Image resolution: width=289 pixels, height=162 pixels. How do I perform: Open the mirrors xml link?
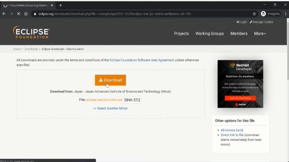point(240,130)
